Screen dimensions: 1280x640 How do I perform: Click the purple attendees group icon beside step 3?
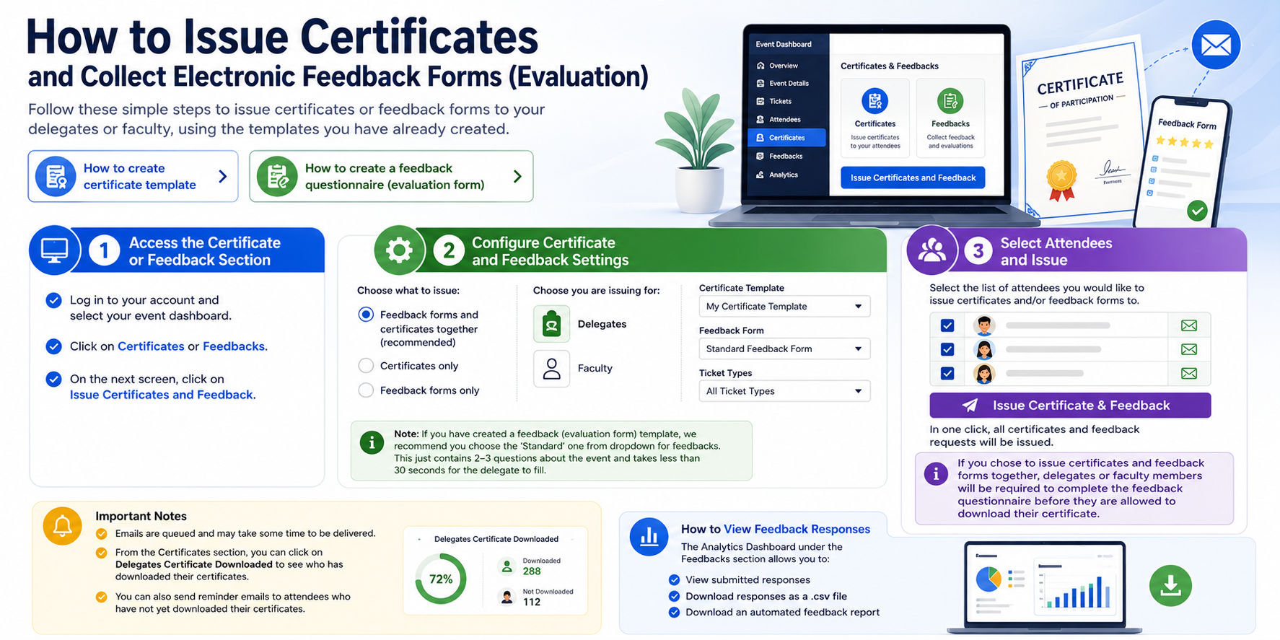point(931,250)
